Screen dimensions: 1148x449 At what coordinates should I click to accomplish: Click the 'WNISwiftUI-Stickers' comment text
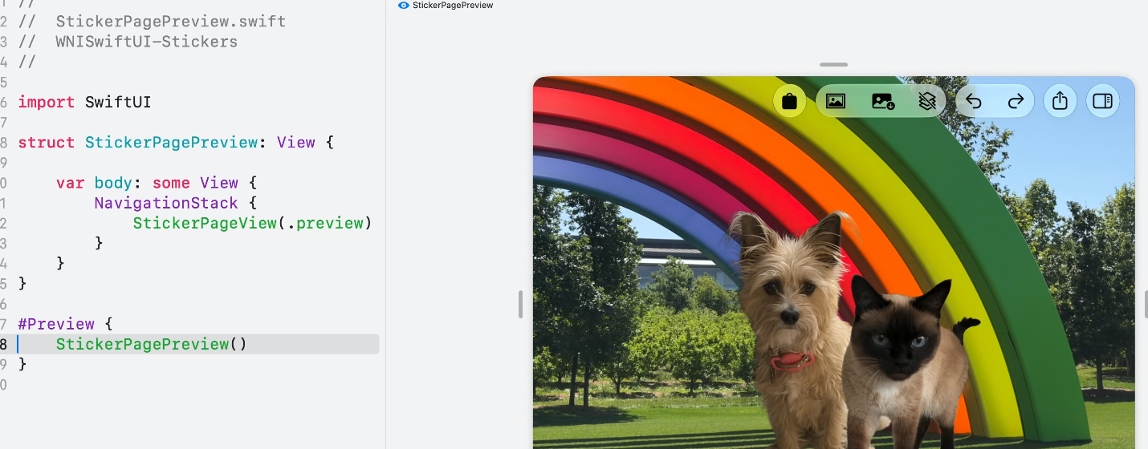(x=147, y=42)
